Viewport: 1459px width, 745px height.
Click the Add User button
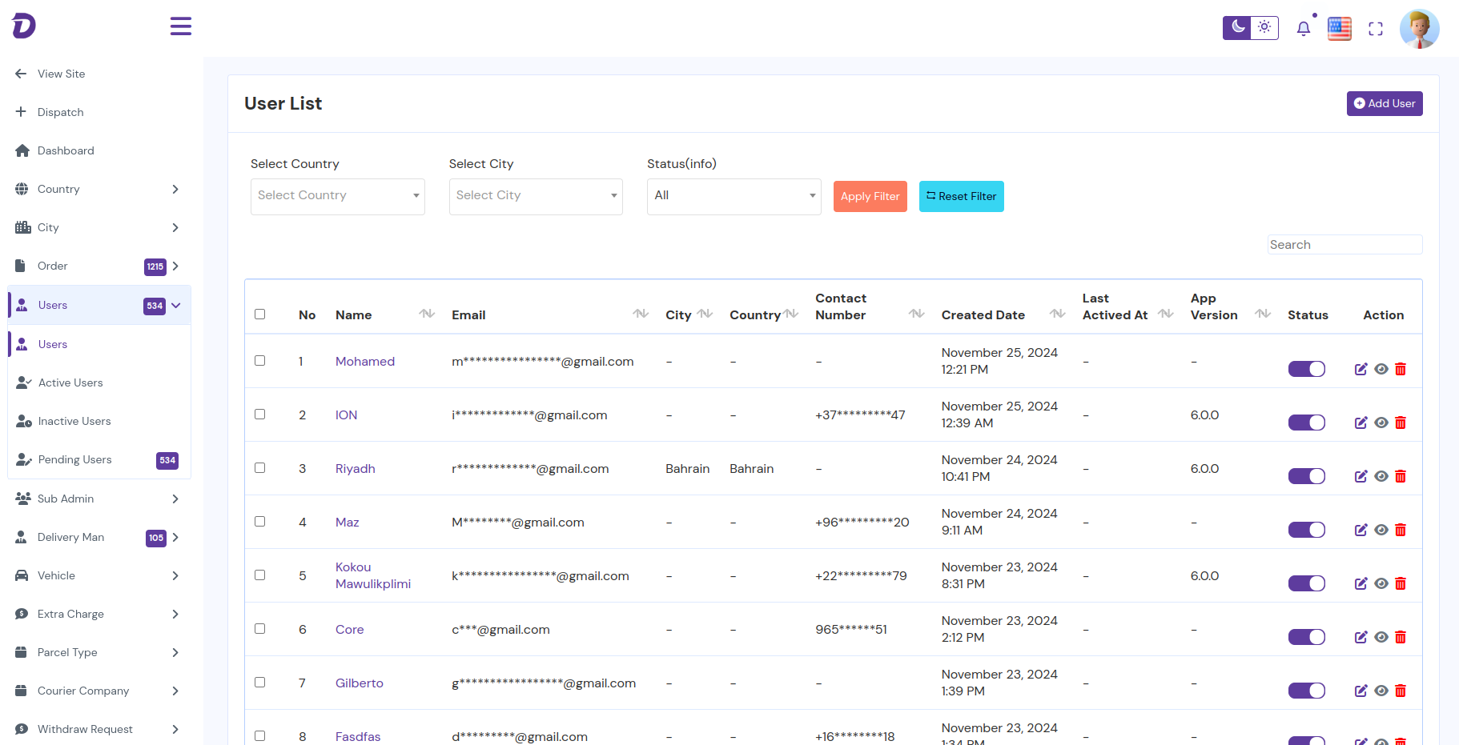coord(1384,103)
